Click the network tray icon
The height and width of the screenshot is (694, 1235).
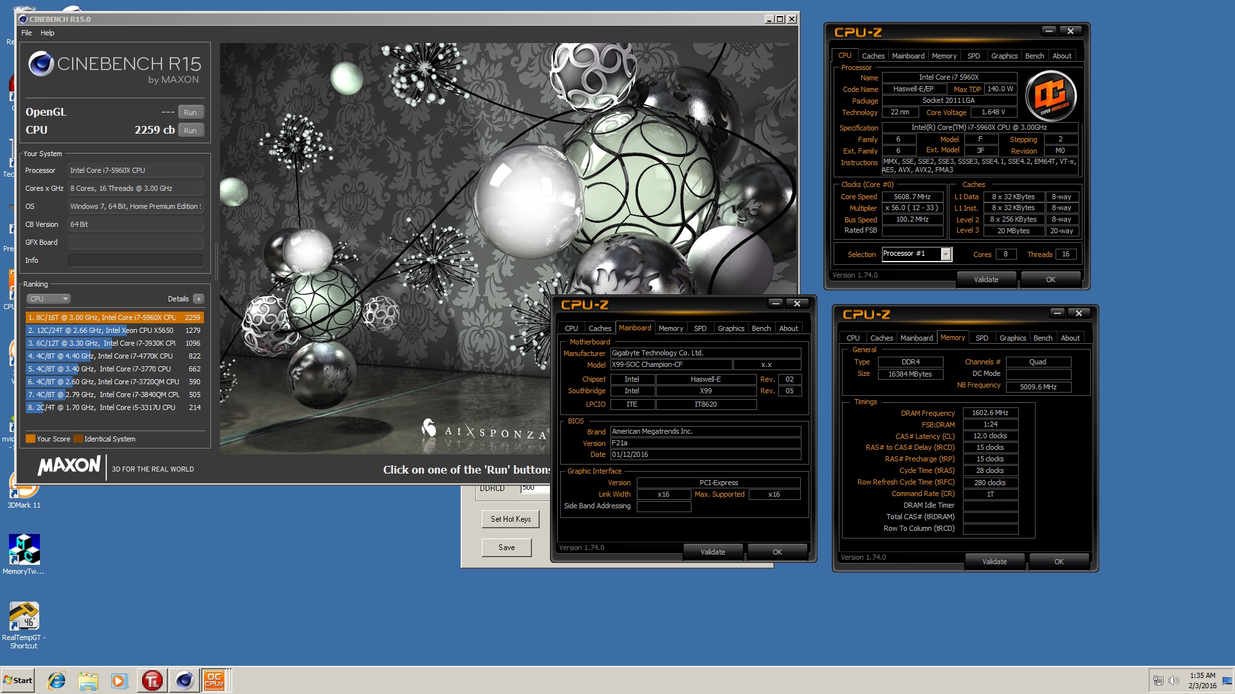click(1158, 681)
